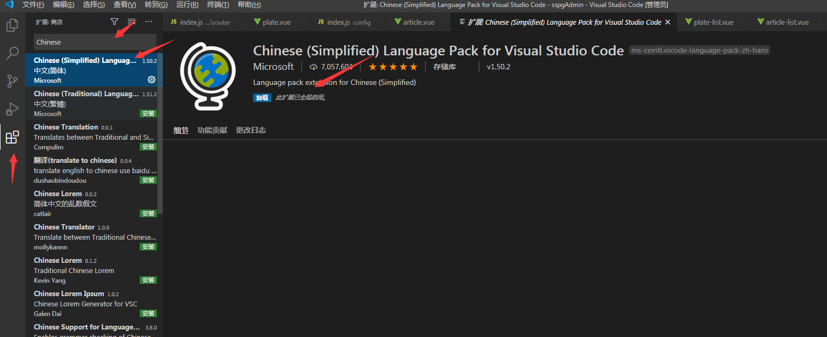
Task: Open the Run and Debug view icon
Action: pos(12,109)
